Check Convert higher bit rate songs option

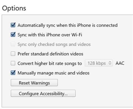[x=13, y=63]
